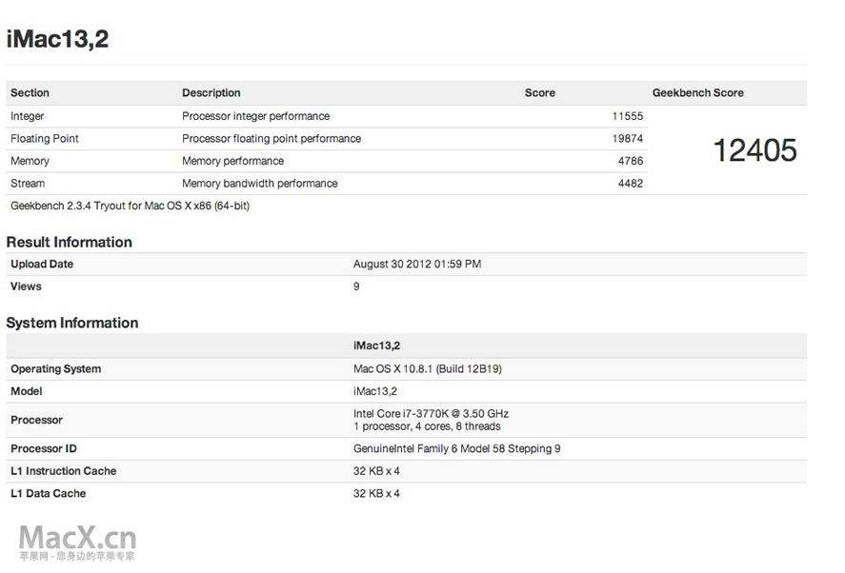The image size is (845, 573).
Task: Click the System Information heading
Action: tap(72, 323)
